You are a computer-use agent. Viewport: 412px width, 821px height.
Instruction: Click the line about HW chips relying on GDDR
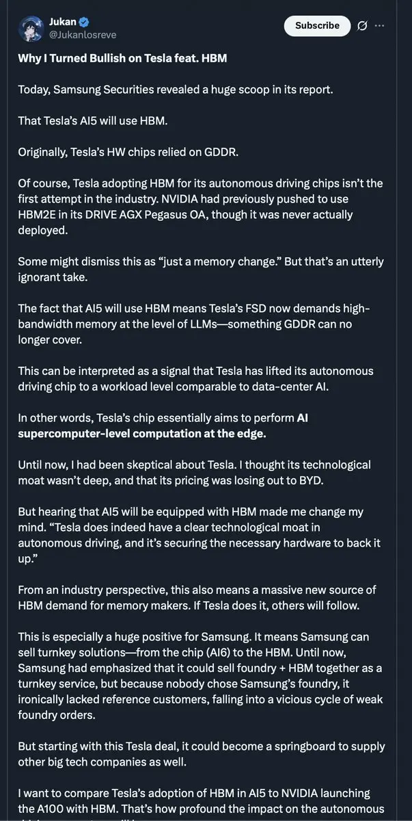[x=128, y=152]
